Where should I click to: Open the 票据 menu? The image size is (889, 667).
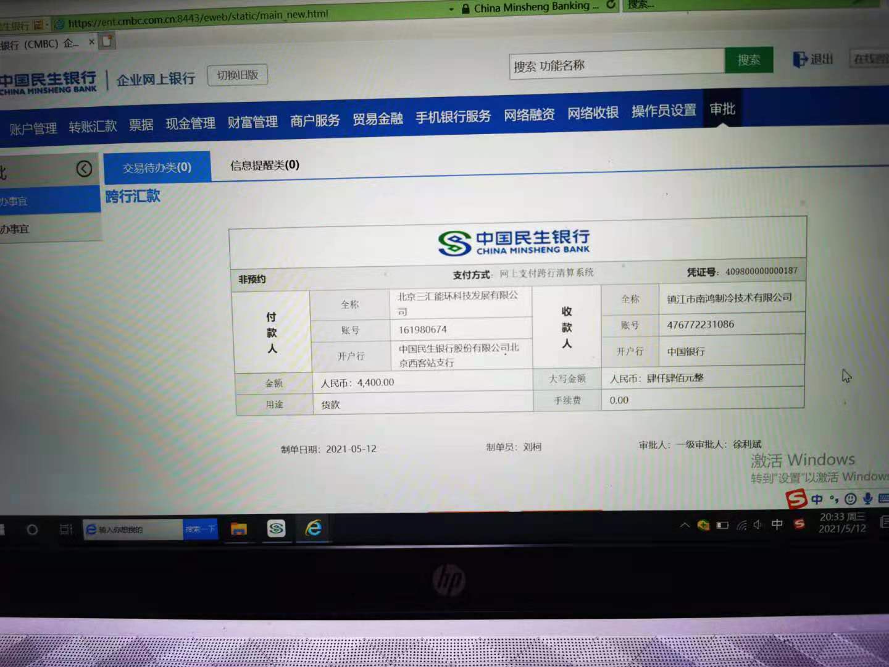[x=141, y=125]
